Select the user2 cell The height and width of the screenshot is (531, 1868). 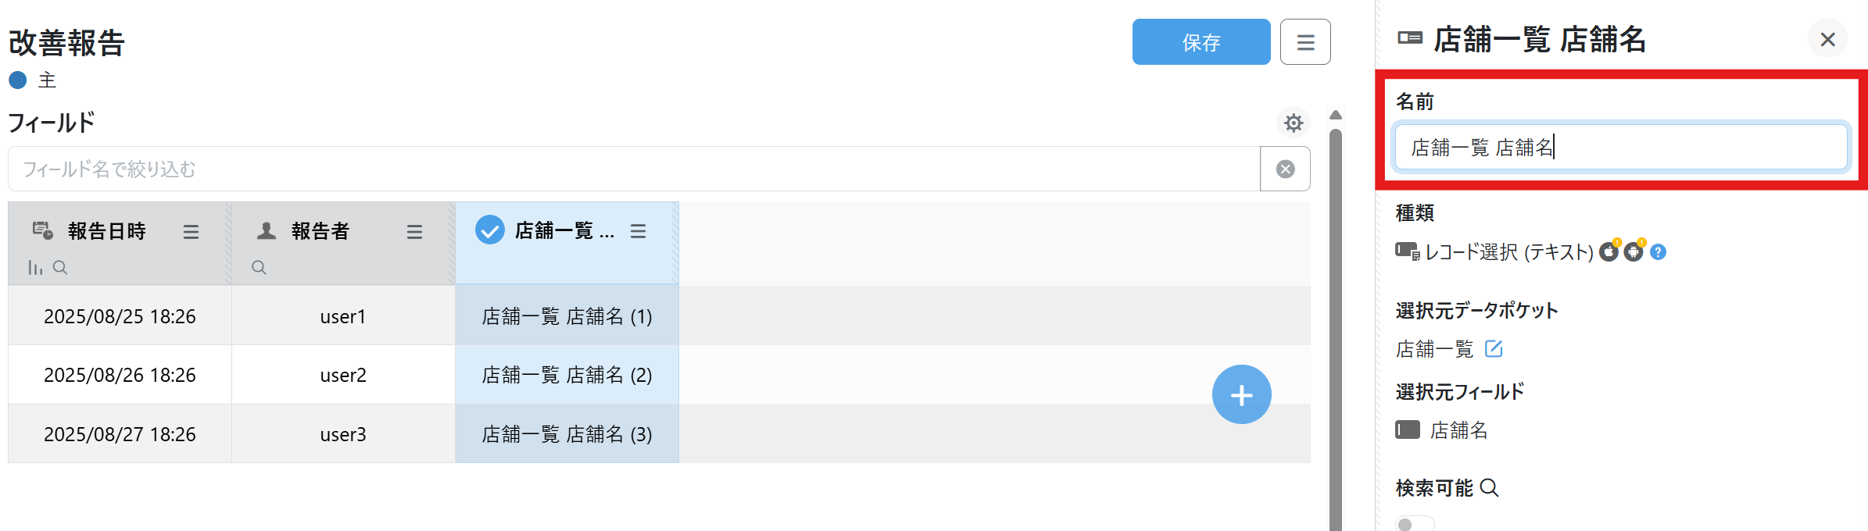pyautogui.click(x=343, y=375)
